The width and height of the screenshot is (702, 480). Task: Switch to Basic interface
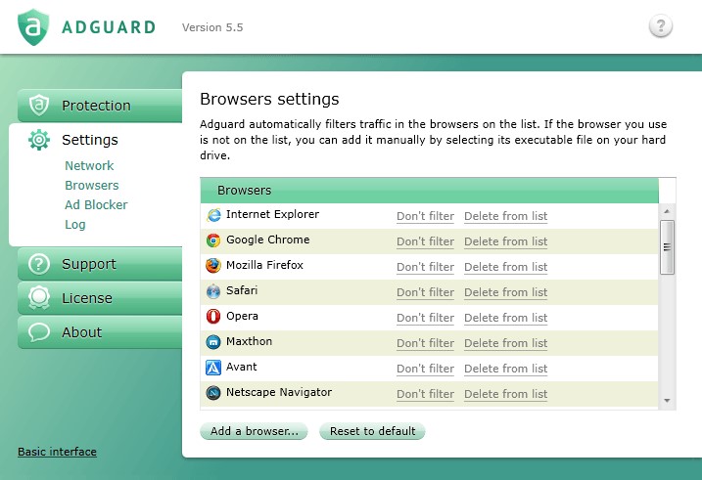tap(57, 452)
